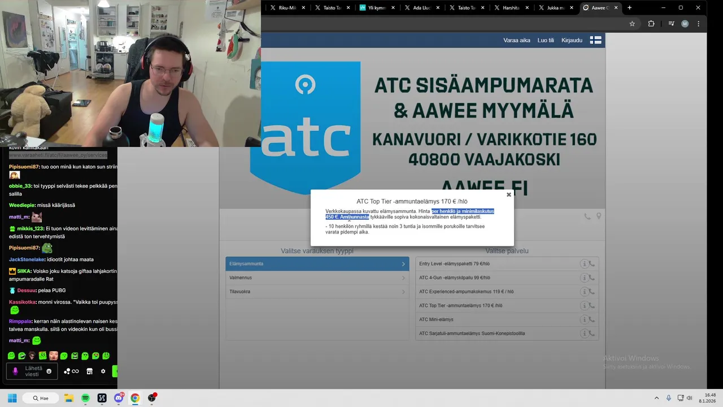Click the varaaheti.fi link in chat
The width and height of the screenshot is (723, 407).
(58, 155)
